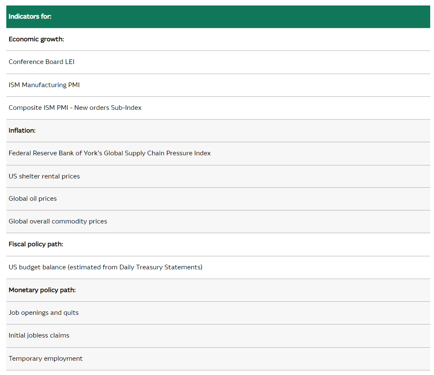Click the 'Federal Reserve Bank of York's' text
Screen dimensions: 434x375
56,153
